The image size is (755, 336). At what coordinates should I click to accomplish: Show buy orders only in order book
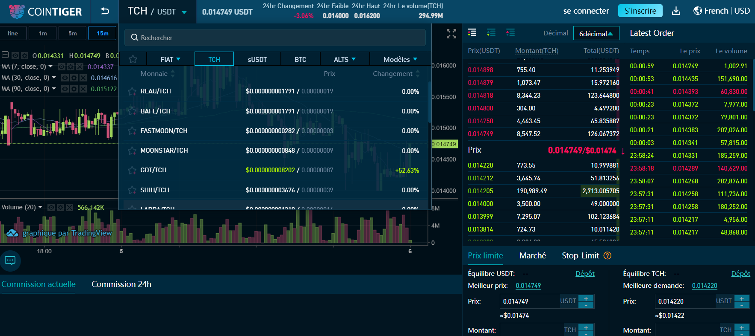tap(491, 32)
